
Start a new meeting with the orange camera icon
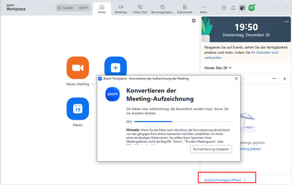pyautogui.click(x=78, y=68)
